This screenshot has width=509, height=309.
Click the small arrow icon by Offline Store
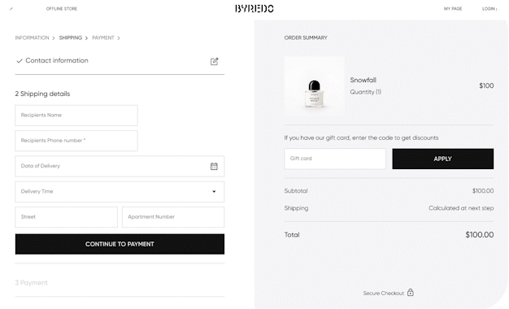point(11,9)
